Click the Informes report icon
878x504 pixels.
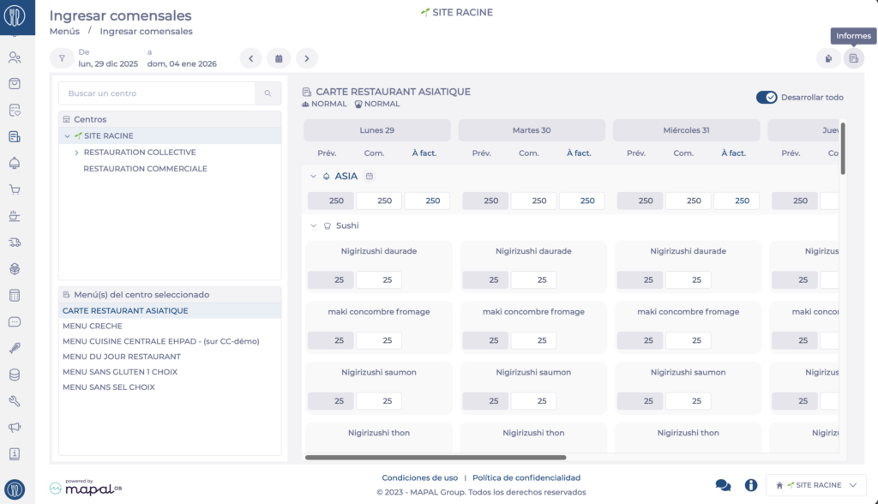(x=853, y=58)
